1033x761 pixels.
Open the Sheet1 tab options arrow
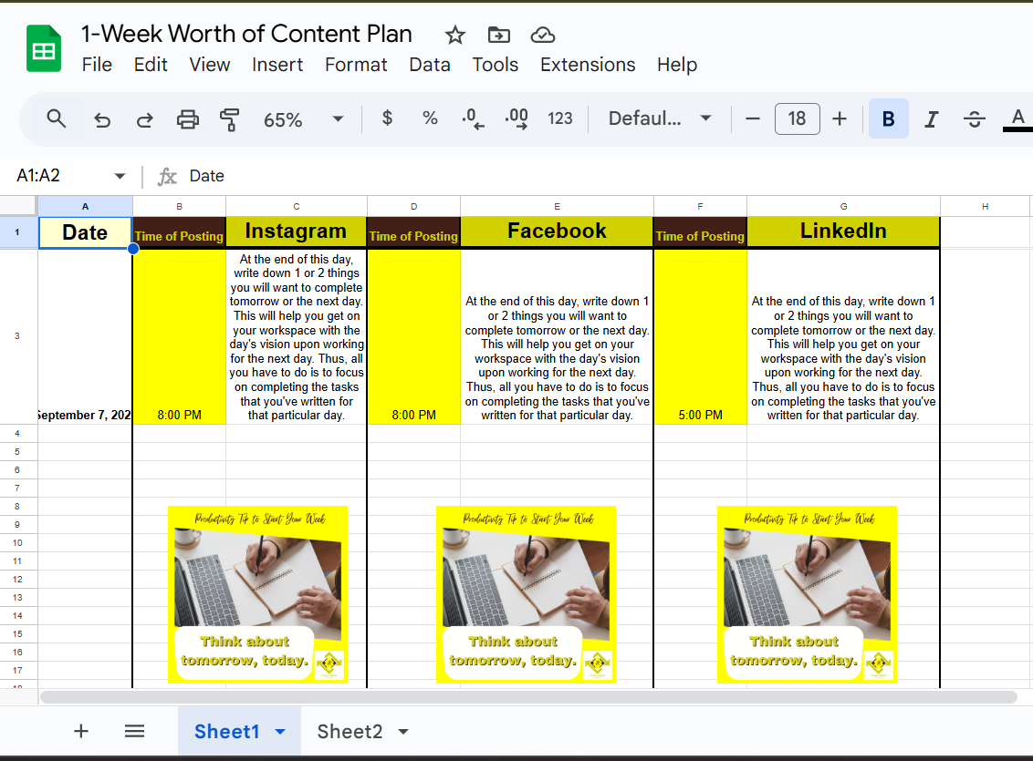[281, 732]
